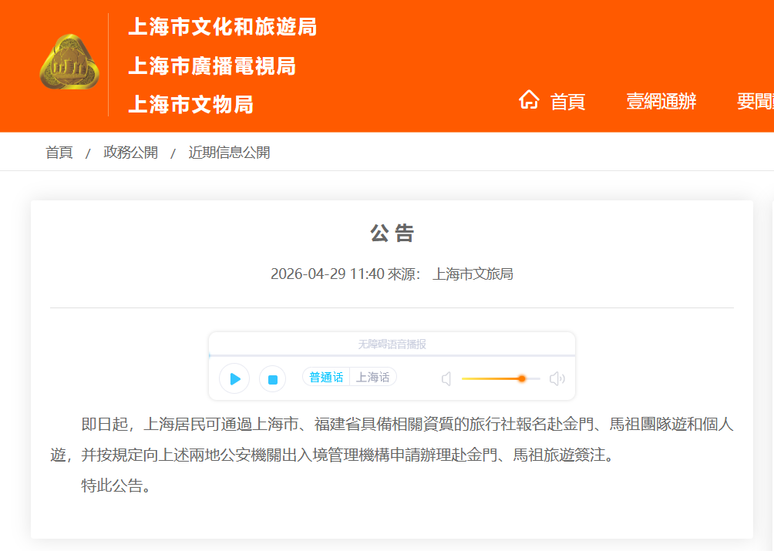Image resolution: width=774 pixels, height=551 pixels.
Task: Click the 上海市文化和旅遊局 header title
Action: [x=222, y=27]
